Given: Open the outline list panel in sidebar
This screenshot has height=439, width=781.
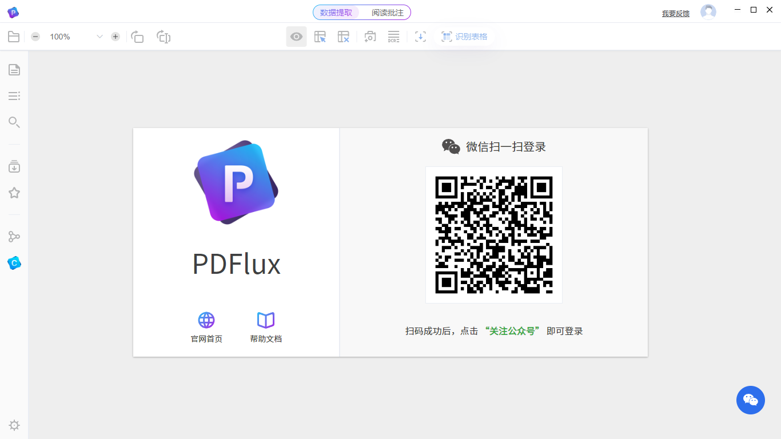Looking at the screenshot, I should coord(14,96).
